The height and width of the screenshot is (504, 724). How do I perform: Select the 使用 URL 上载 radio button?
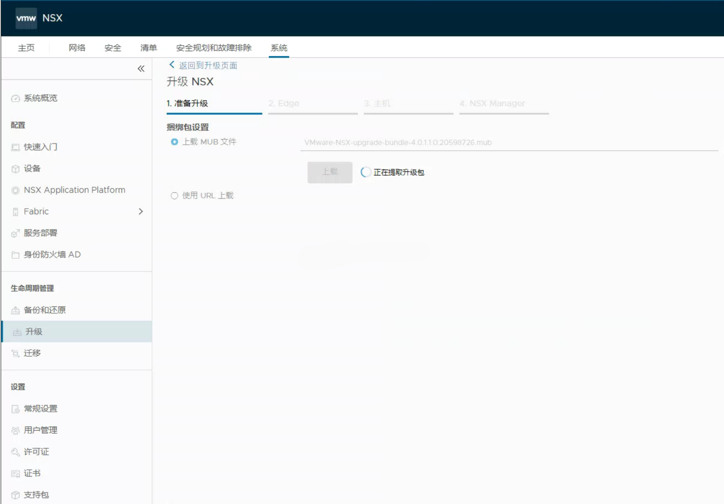(x=174, y=196)
